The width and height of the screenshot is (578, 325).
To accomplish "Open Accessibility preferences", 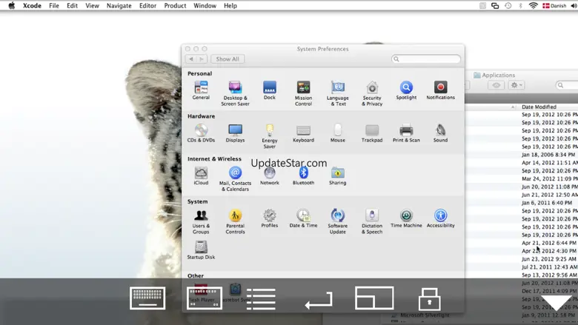I will [x=440, y=216].
